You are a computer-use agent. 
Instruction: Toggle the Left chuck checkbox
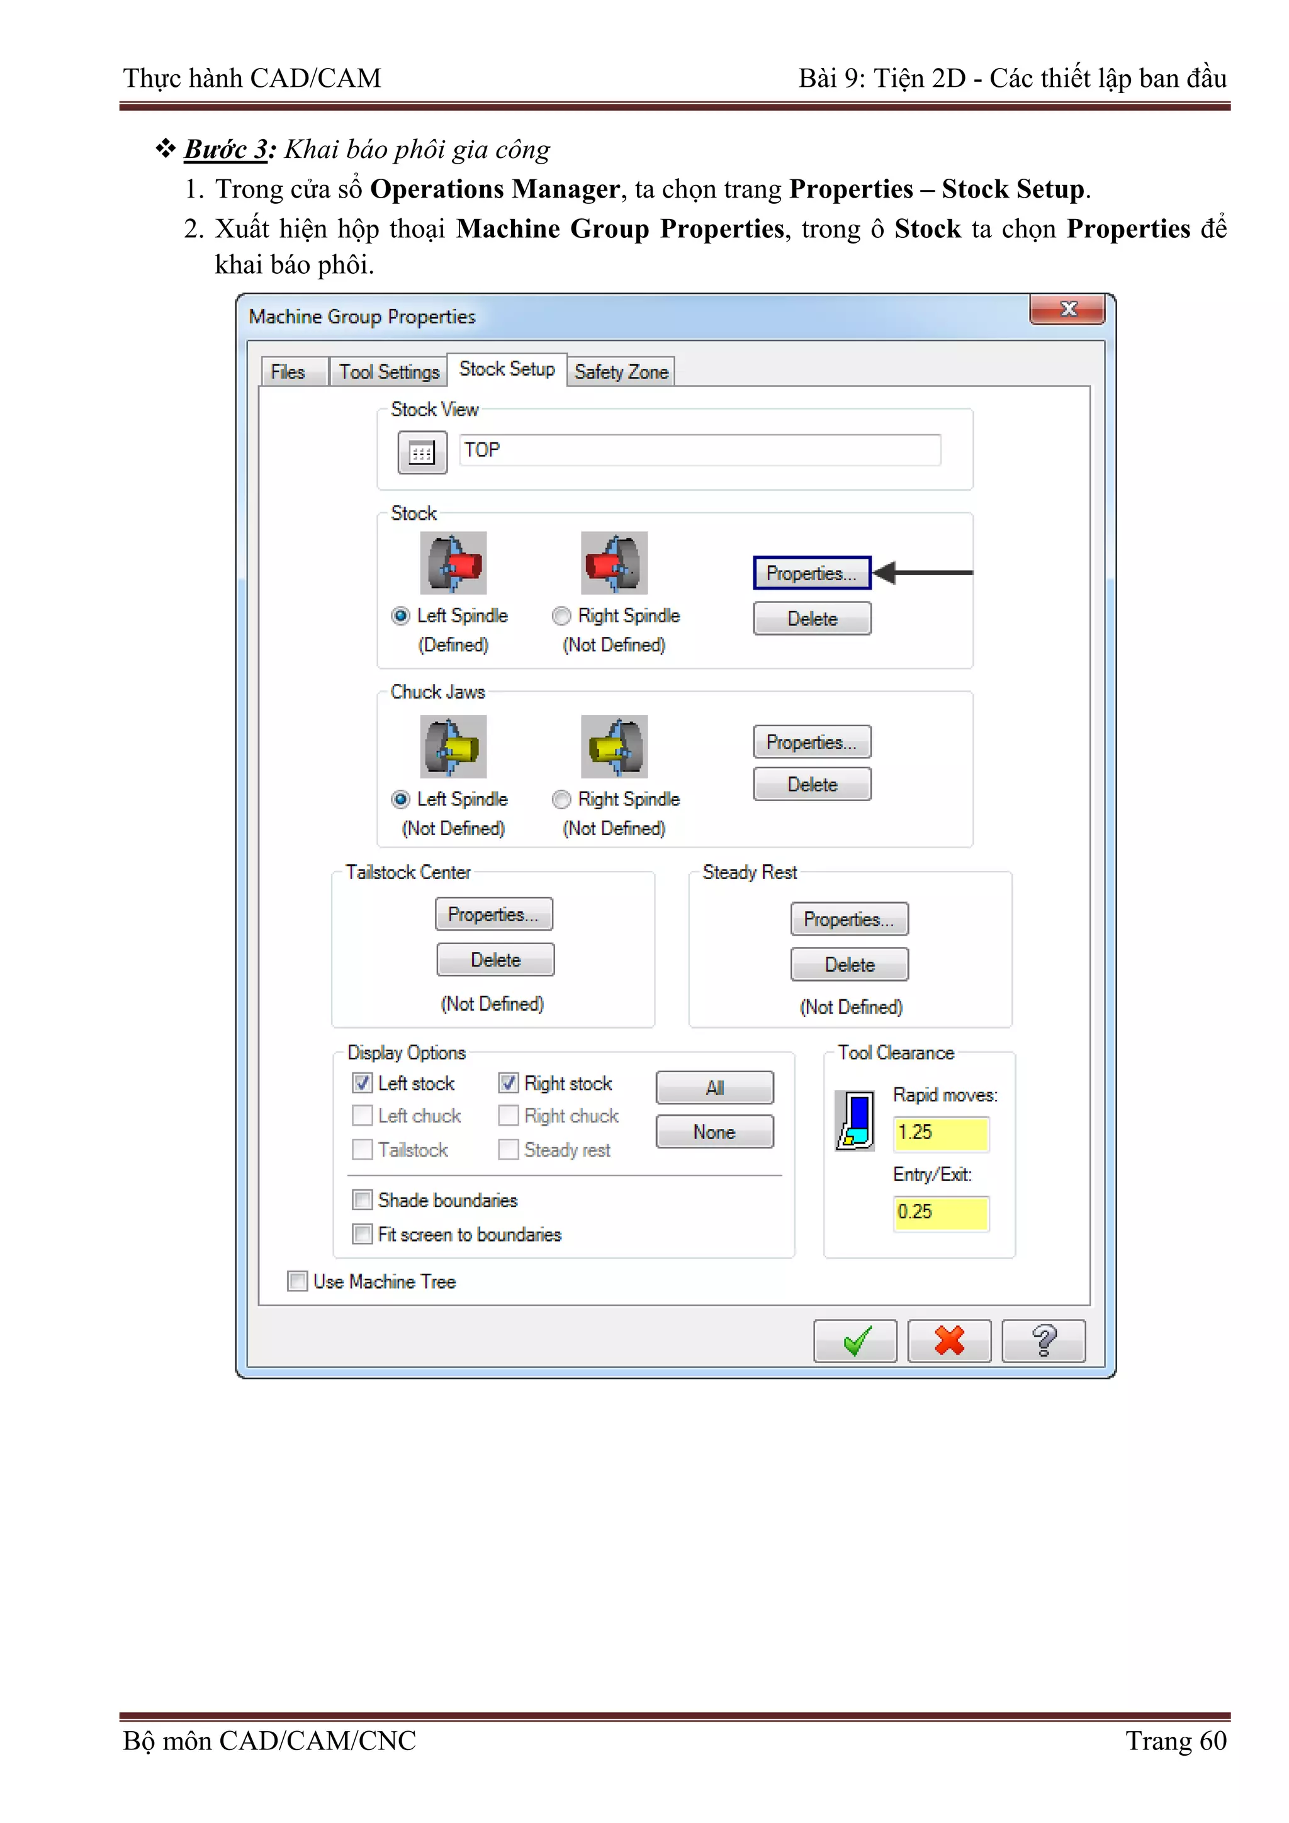pyautogui.click(x=362, y=1116)
